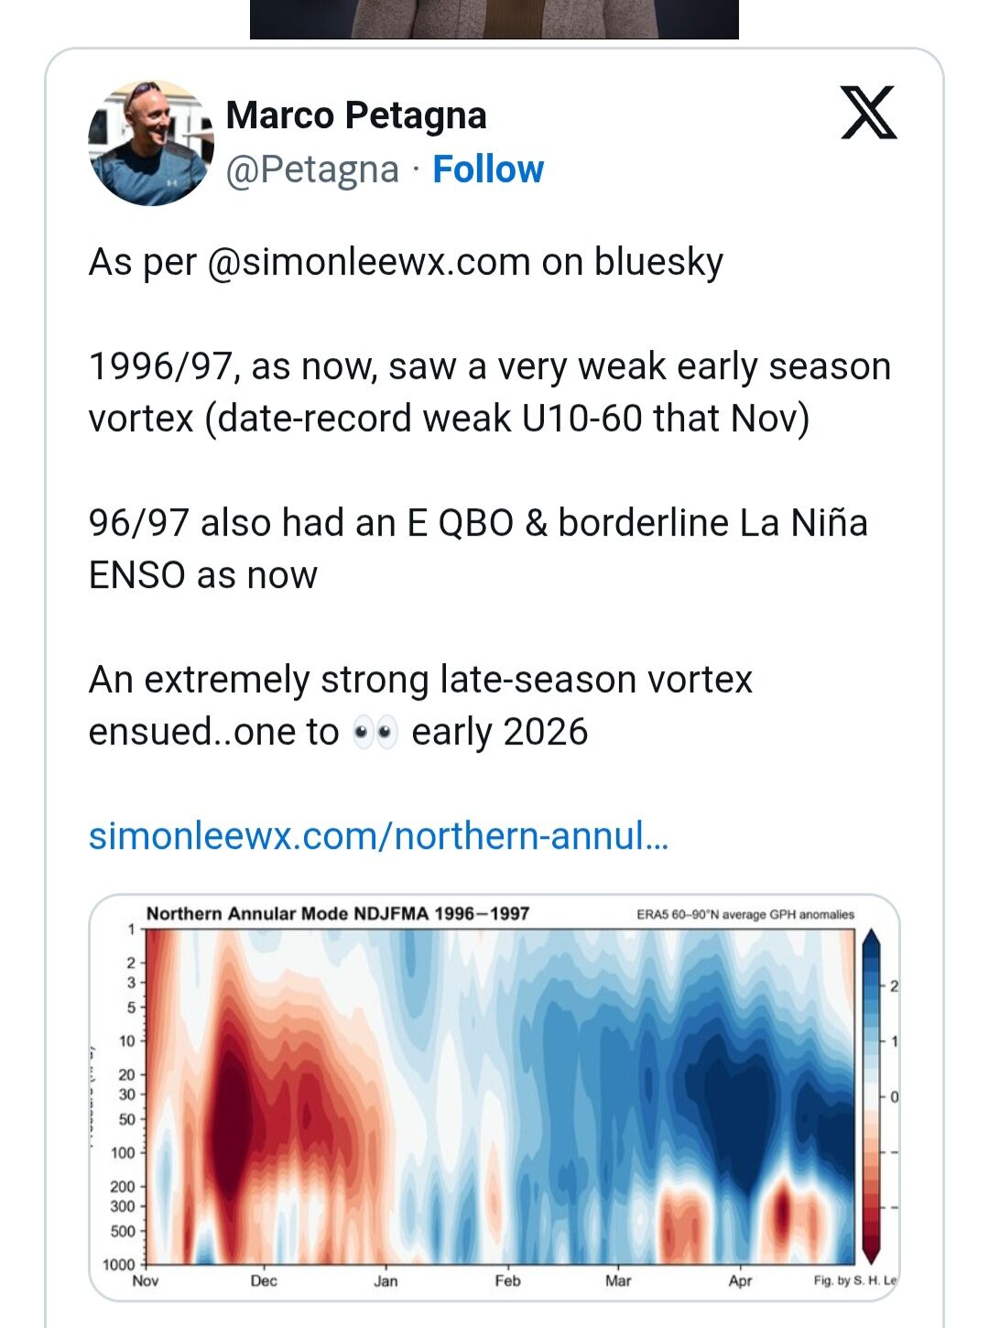Screen dimensions: 989x1328
Task: Click the eyes emoji in the tweet
Action: 375,734
